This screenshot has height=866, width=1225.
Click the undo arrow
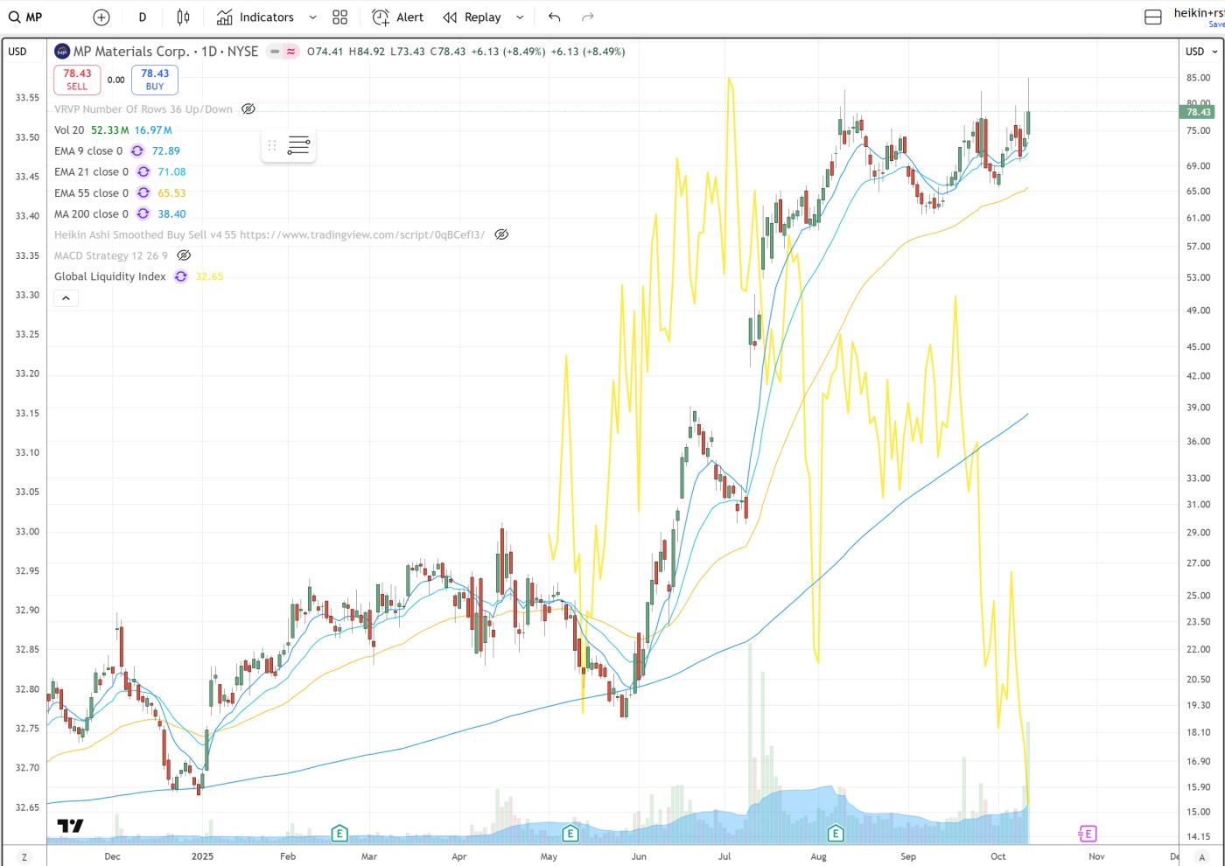click(x=554, y=17)
